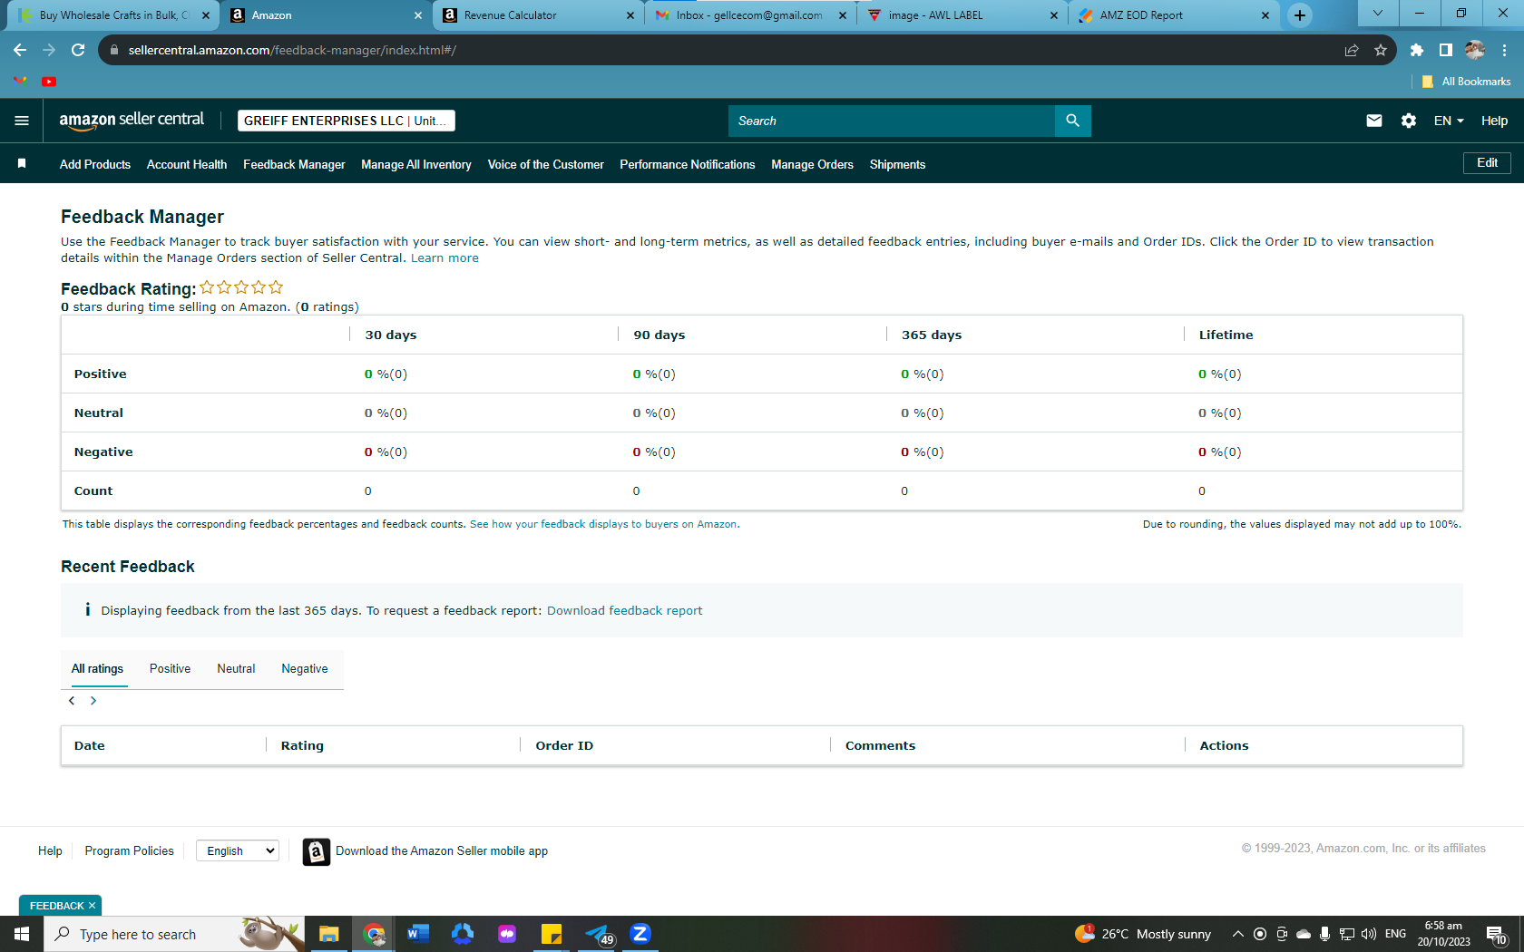
Task: Open Manage Orders in navigation bar
Action: click(x=813, y=164)
